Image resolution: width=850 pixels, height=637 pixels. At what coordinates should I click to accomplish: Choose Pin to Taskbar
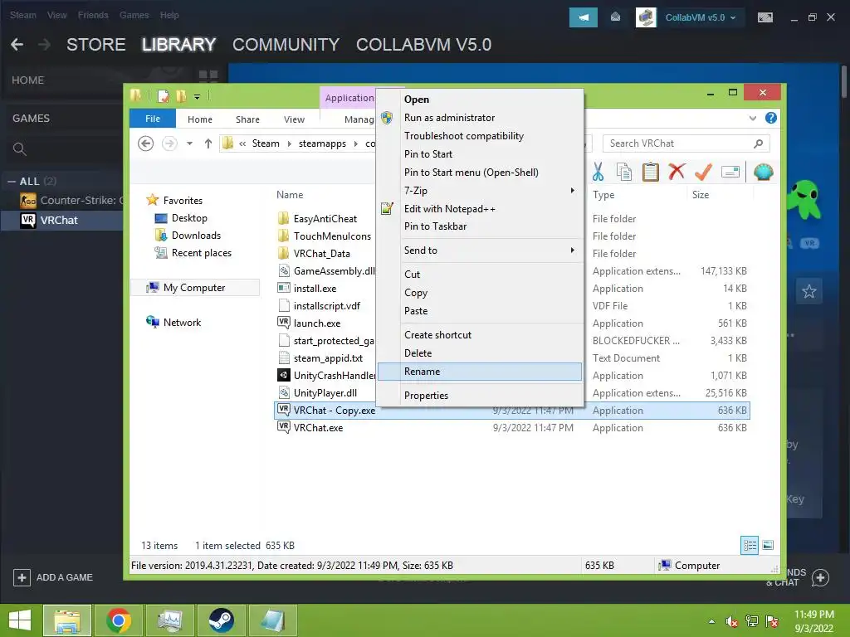pyautogui.click(x=480, y=226)
